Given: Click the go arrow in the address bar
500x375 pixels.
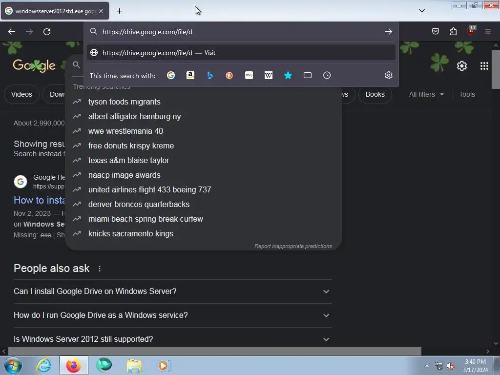Looking at the screenshot, I should click(388, 32).
